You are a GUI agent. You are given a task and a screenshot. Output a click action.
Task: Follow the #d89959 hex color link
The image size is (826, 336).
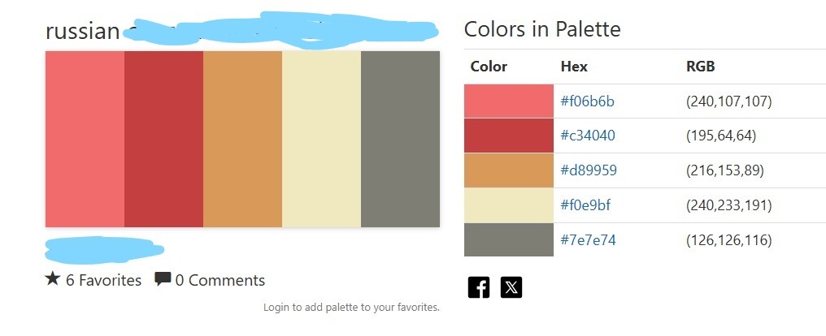click(589, 170)
